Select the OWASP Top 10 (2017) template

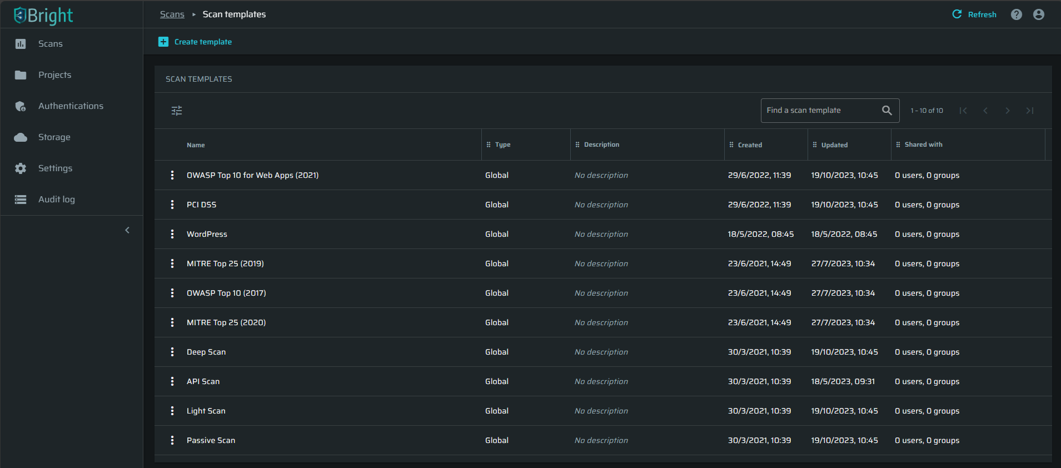(x=226, y=293)
